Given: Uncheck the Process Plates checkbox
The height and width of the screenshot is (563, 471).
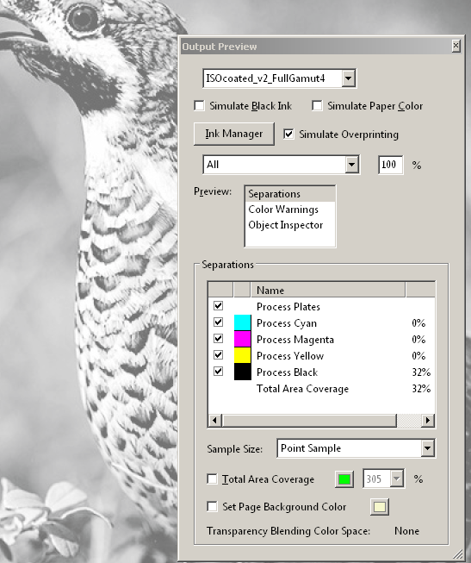Looking at the screenshot, I should pos(218,306).
